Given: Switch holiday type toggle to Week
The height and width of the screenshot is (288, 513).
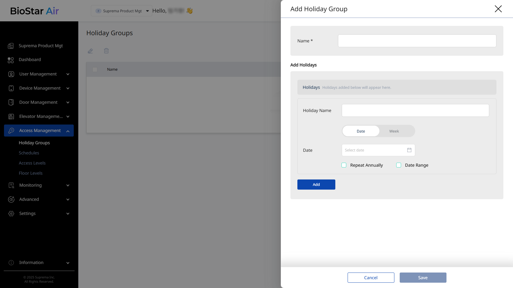Looking at the screenshot, I should (394, 131).
